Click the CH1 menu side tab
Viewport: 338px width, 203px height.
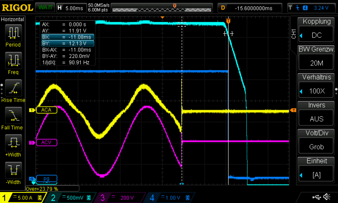293,34
